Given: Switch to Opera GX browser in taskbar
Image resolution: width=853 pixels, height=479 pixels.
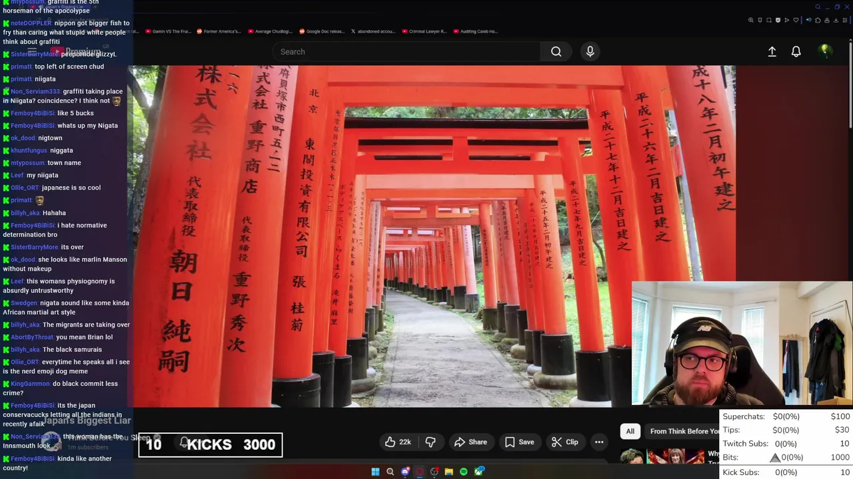Looking at the screenshot, I should pyautogui.click(x=419, y=472).
